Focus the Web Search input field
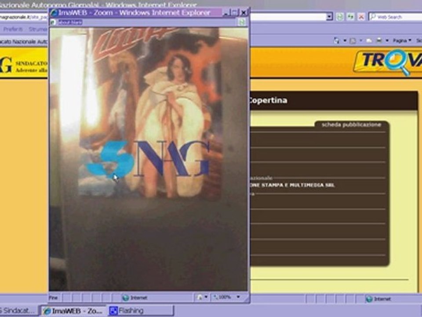This screenshot has width=422, height=317. (395, 17)
